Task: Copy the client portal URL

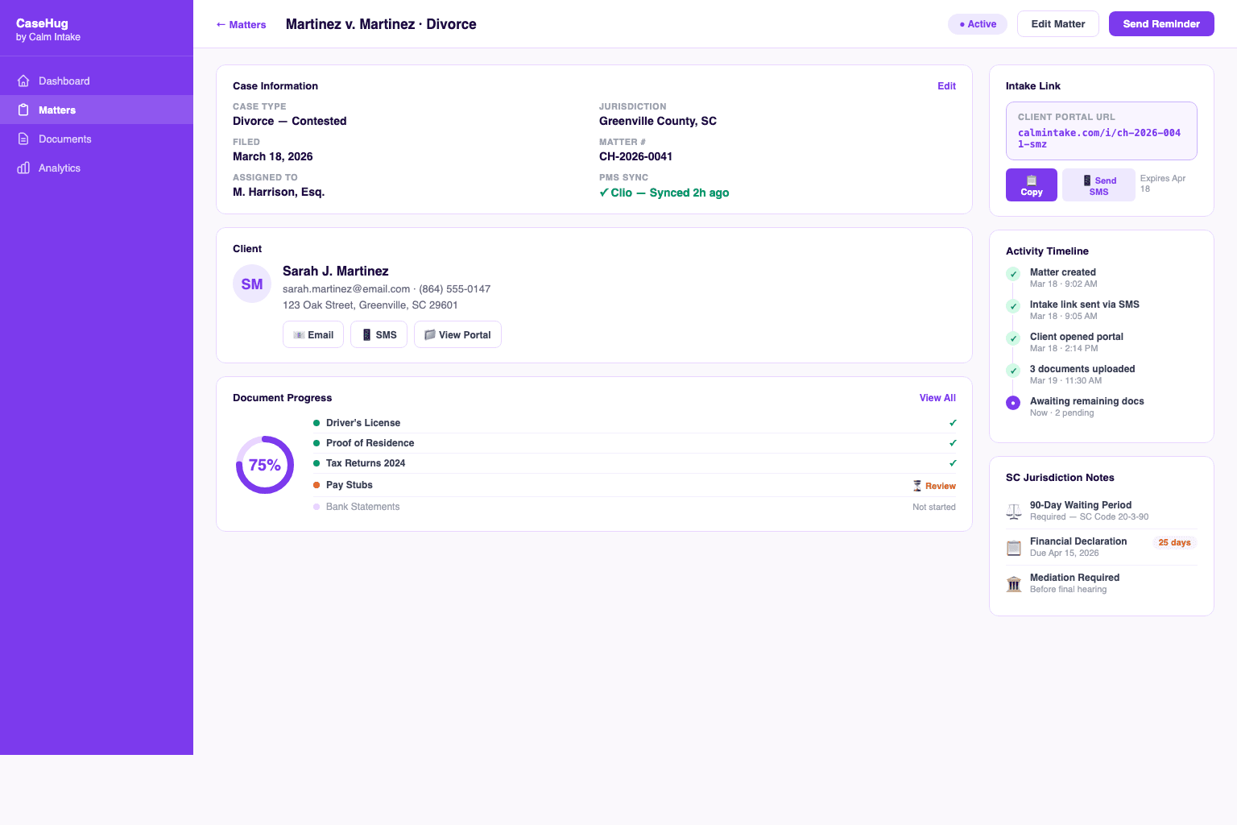Action: pyautogui.click(x=1031, y=184)
